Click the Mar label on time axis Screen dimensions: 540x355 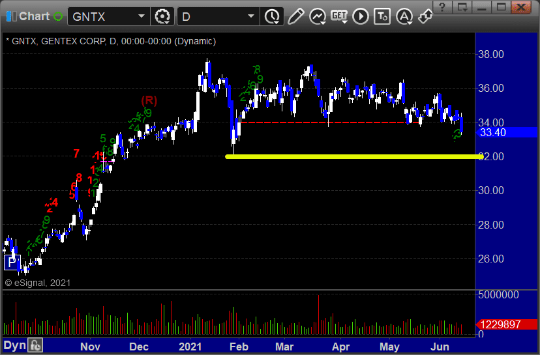(x=284, y=347)
